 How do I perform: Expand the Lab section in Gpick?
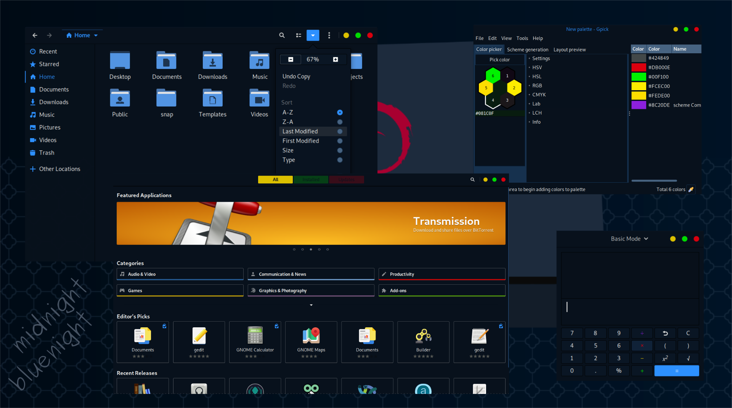point(536,104)
